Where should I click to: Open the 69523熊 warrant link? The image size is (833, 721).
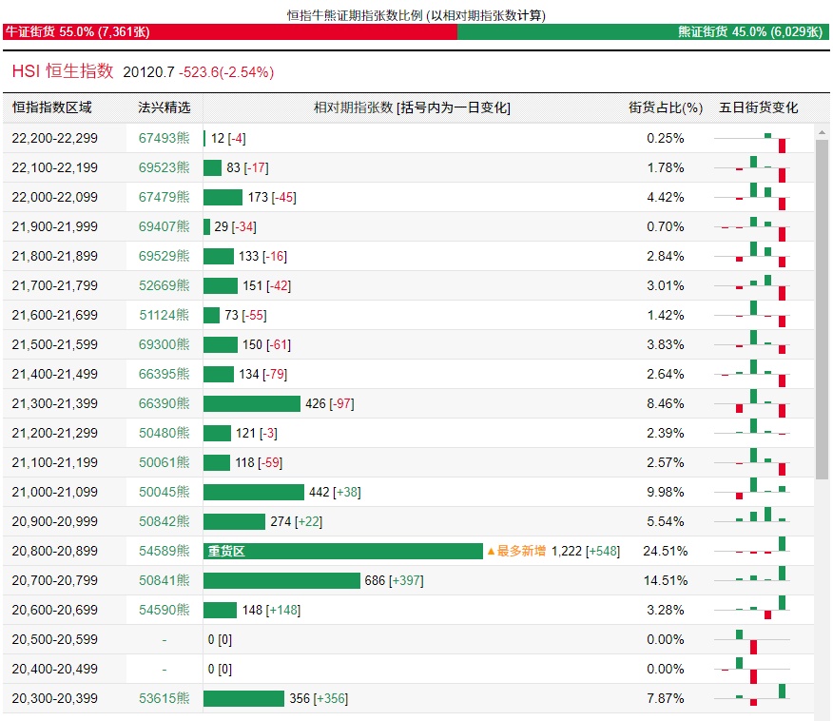164,168
